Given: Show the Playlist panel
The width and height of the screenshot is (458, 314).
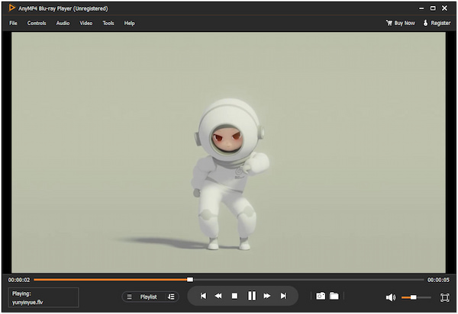Looking at the screenshot, I should pos(148,296).
